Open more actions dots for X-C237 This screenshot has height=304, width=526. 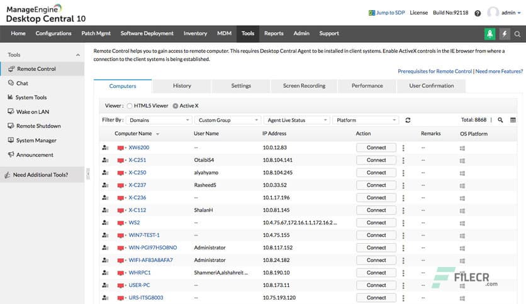coord(403,185)
